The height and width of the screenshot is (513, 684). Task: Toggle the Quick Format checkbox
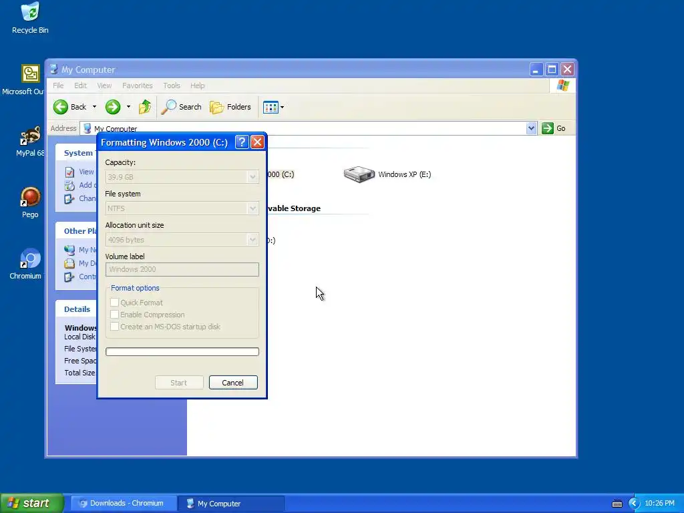click(114, 303)
